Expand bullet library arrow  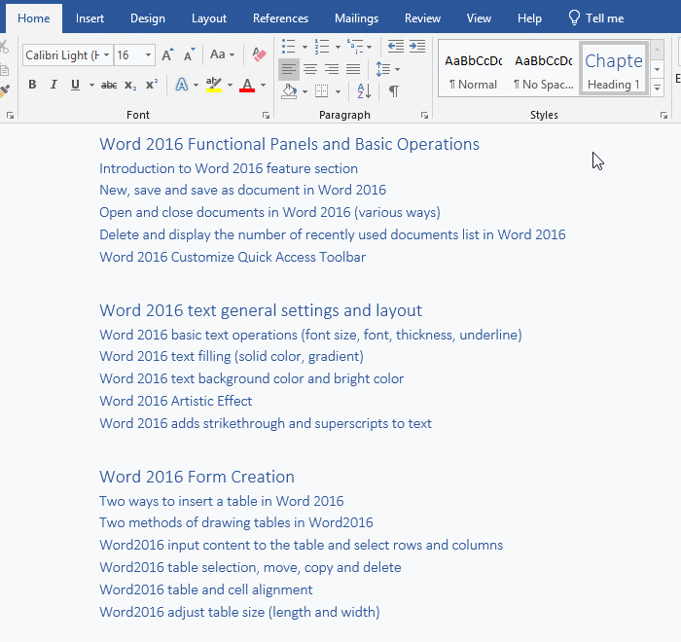click(x=305, y=47)
